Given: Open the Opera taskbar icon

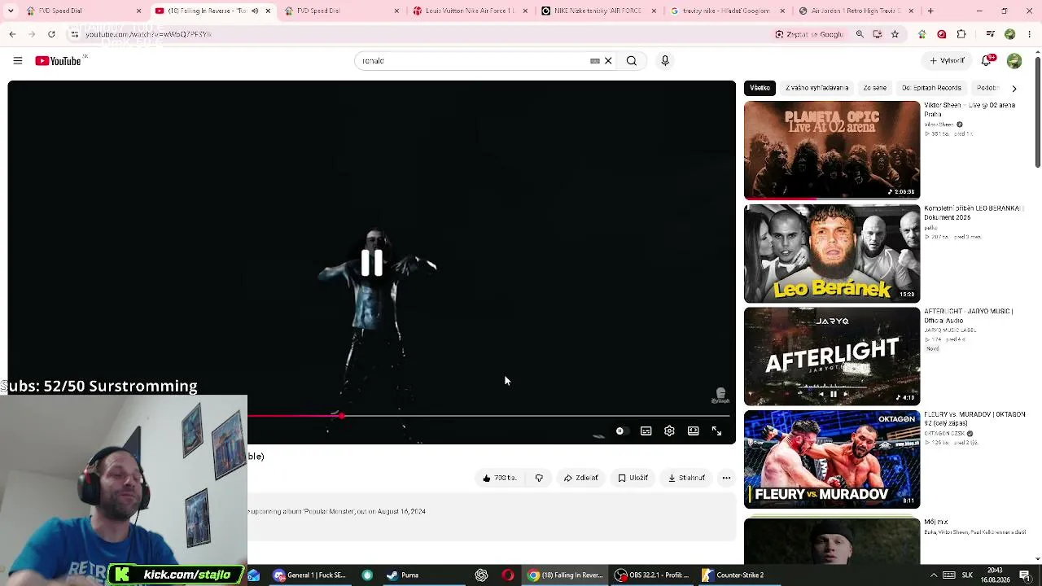Looking at the screenshot, I should [x=508, y=575].
